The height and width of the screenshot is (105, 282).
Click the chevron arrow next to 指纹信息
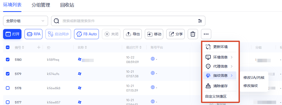tap(232, 76)
